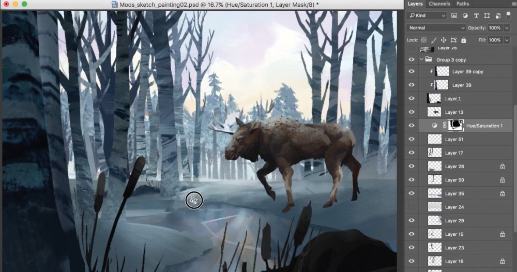This screenshot has height=272, width=517.
Task: Select the layer named Layer 24
Action: click(454, 207)
